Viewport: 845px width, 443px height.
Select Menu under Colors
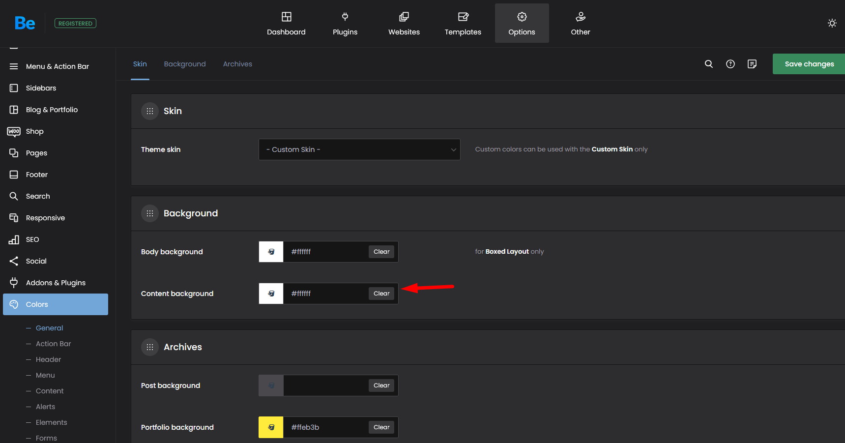pyautogui.click(x=45, y=375)
